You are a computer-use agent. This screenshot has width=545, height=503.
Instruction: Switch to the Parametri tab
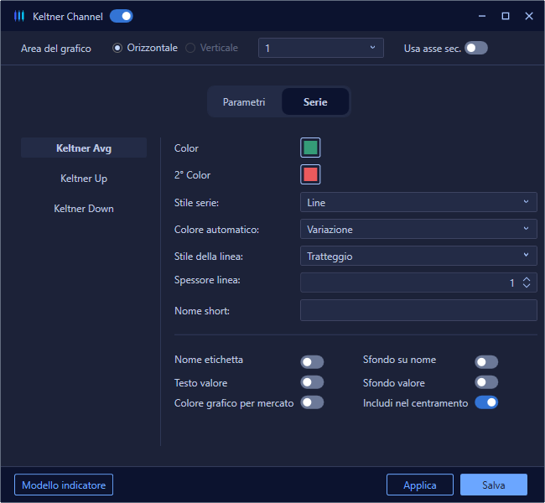pos(244,101)
